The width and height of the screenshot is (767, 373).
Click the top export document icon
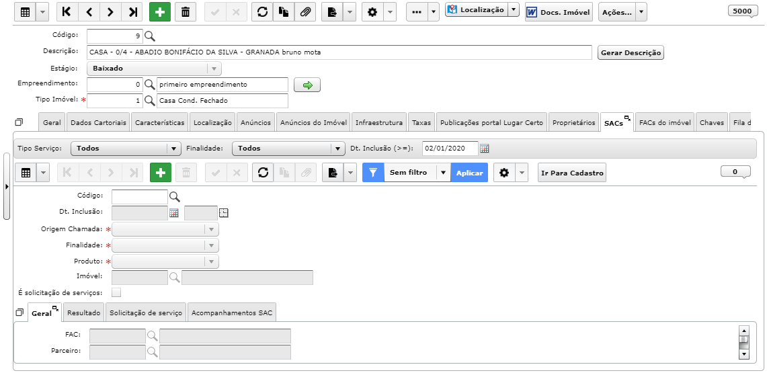coord(332,12)
